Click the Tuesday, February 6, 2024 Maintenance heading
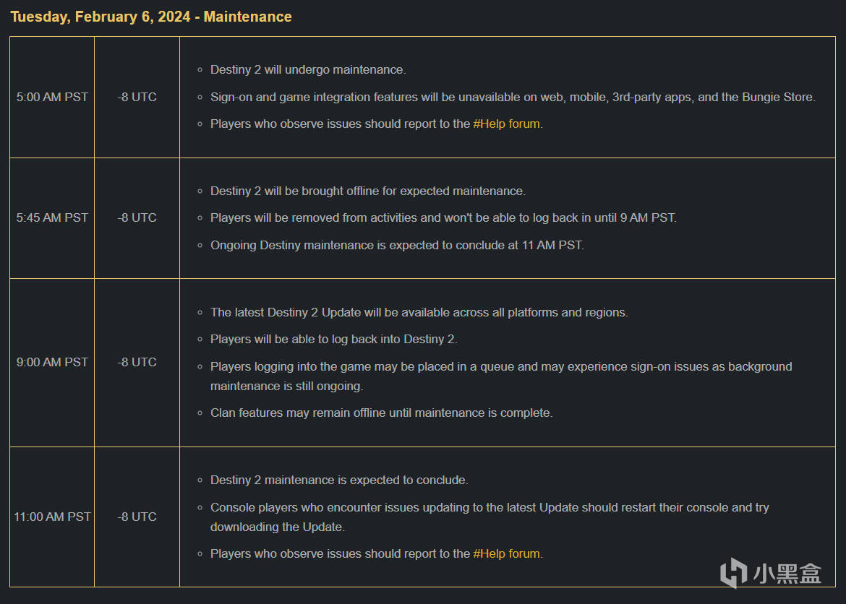846x604 pixels. pos(151,17)
